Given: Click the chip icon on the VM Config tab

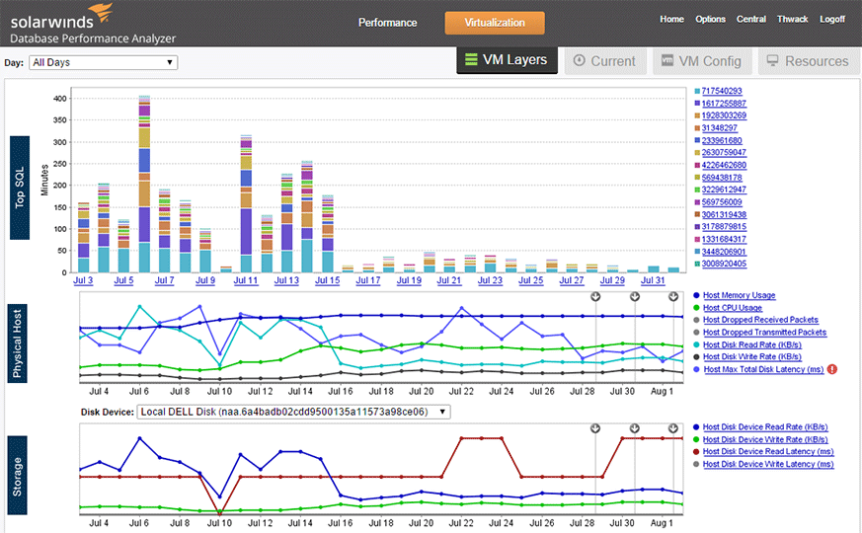Looking at the screenshot, I should click(x=667, y=60).
